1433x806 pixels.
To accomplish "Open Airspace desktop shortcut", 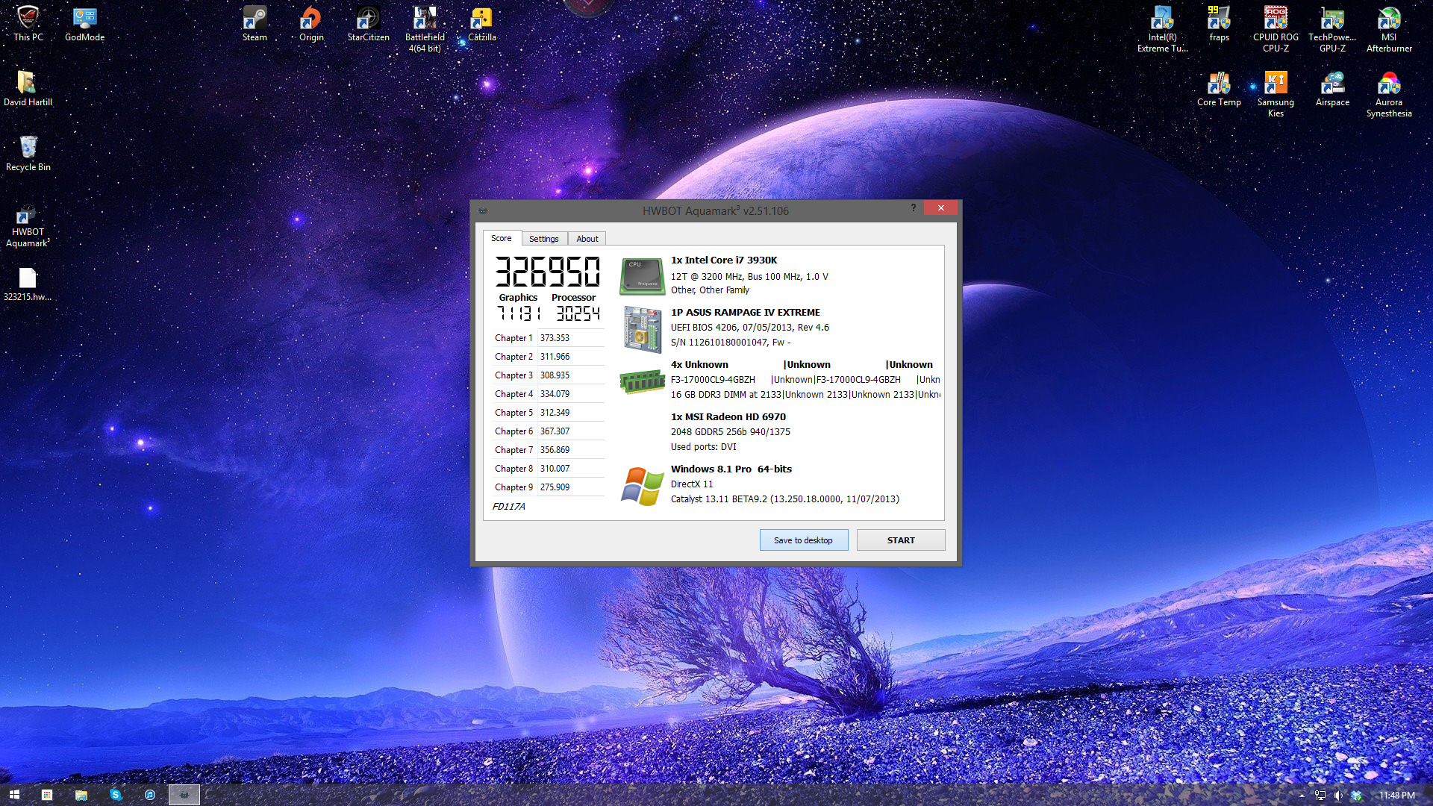I will click(x=1332, y=89).
